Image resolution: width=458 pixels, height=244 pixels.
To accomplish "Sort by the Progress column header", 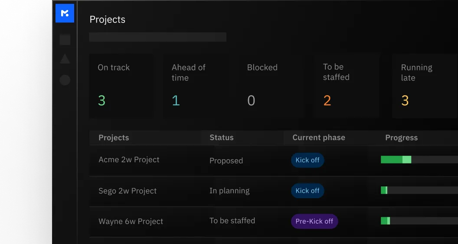I will point(401,138).
